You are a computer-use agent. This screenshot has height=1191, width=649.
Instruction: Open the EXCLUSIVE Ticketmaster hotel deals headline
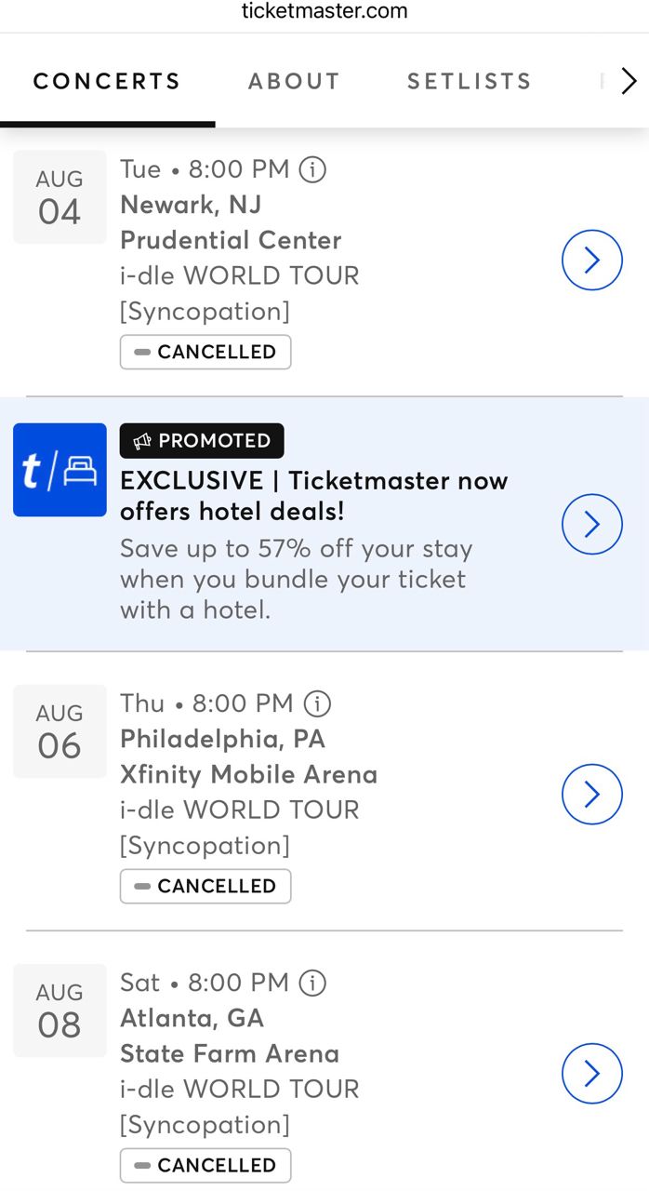[x=313, y=495]
